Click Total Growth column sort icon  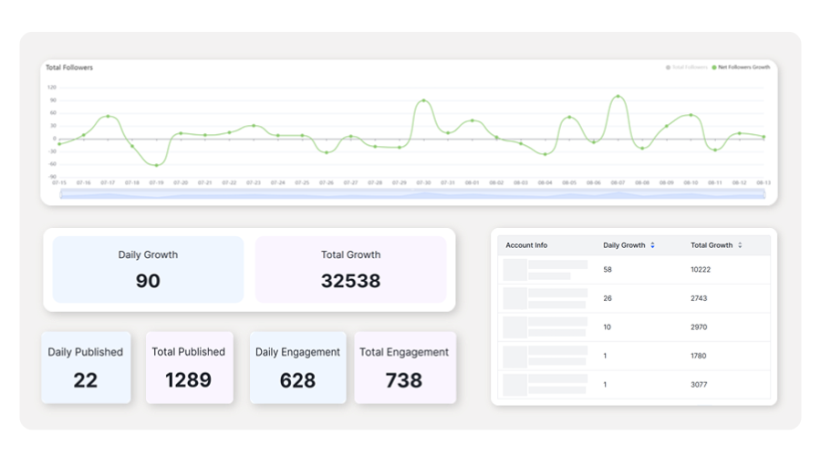point(740,245)
